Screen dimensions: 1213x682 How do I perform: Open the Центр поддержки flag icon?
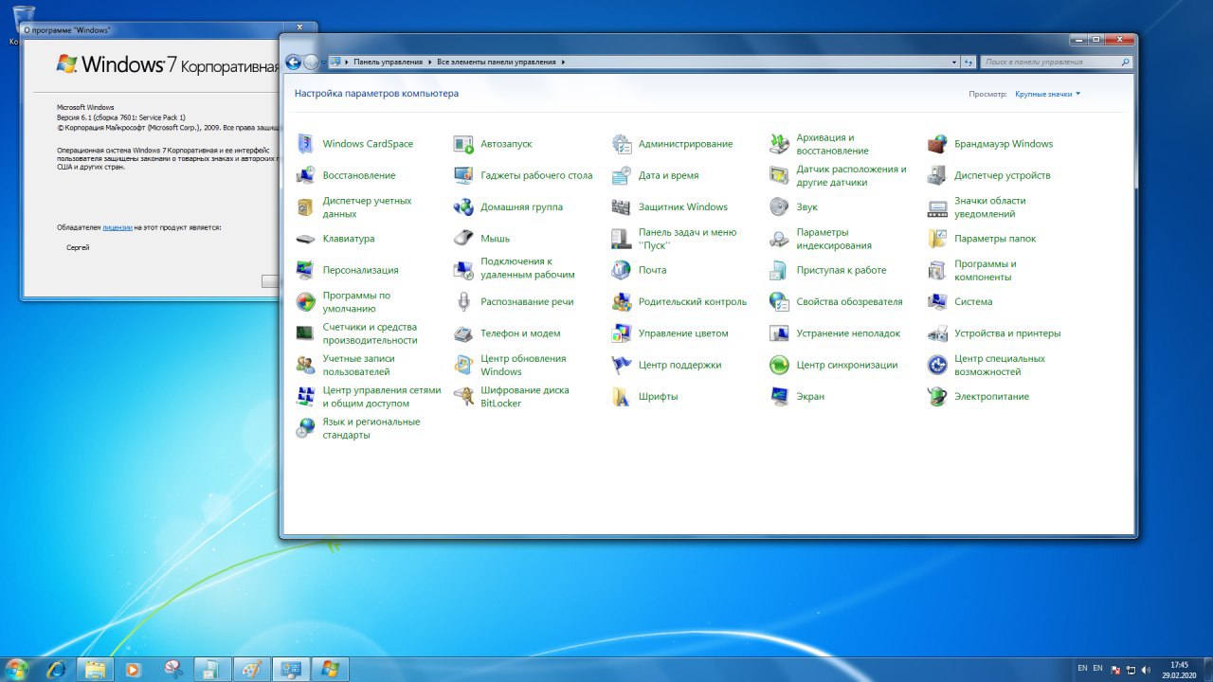point(622,365)
